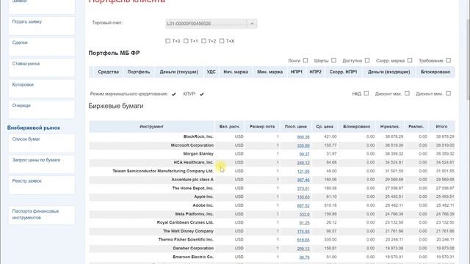This screenshot has height=264, width=470.
Task: Enable the Доступно checkbox
Action: pos(367,60)
